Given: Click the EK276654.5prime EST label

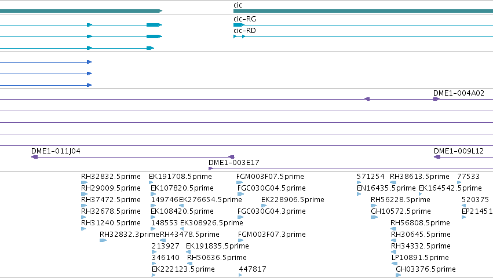Looking at the screenshot, I should coord(210,200).
